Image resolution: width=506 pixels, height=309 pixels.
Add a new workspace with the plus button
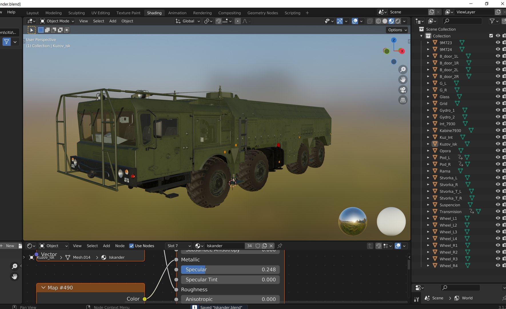coord(307,13)
